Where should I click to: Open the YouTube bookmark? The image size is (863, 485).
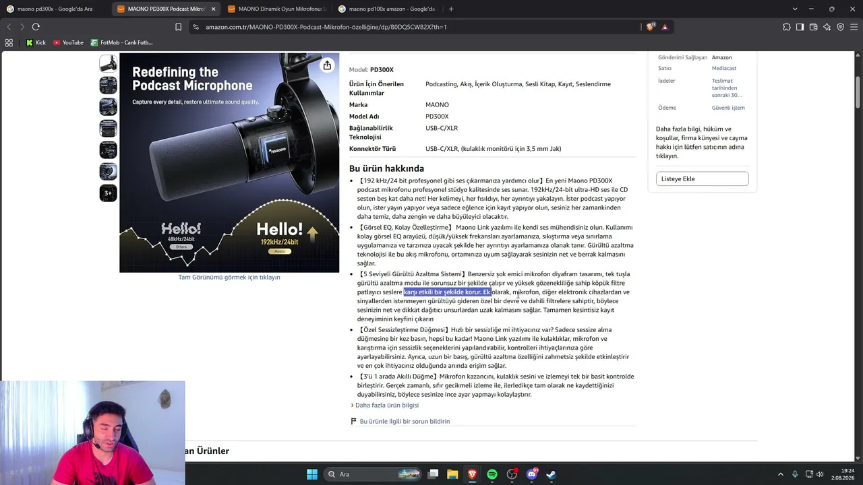(68, 42)
